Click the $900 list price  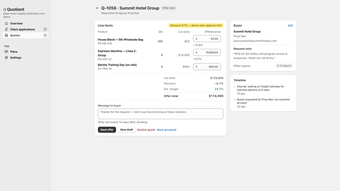[x=186, y=67]
